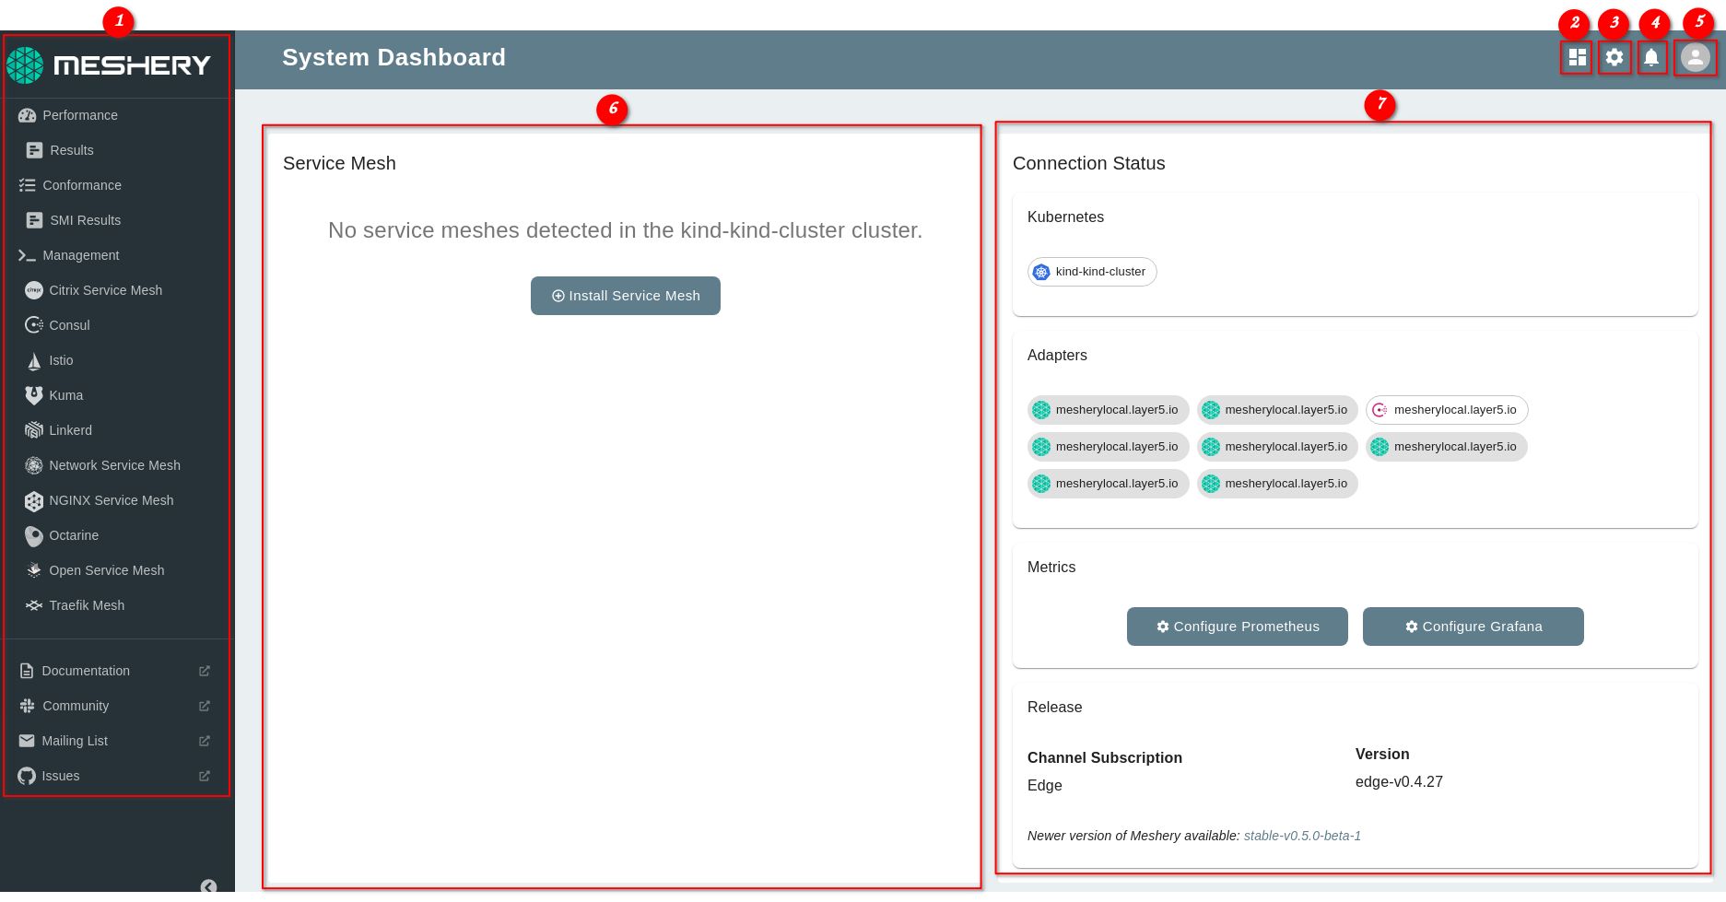This screenshot has height=902, width=1726.
Task: Open the dashboard grid icon in header
Action: point(1577,57)
